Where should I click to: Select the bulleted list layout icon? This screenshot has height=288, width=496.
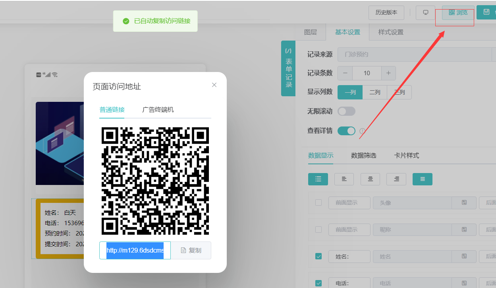(318, 179)
